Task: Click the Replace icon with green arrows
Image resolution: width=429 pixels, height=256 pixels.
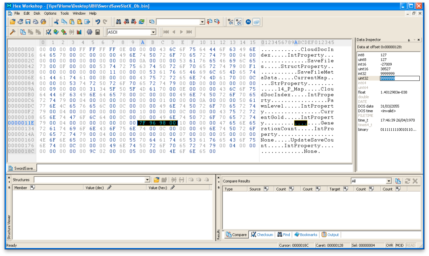Action: point(141,22)
